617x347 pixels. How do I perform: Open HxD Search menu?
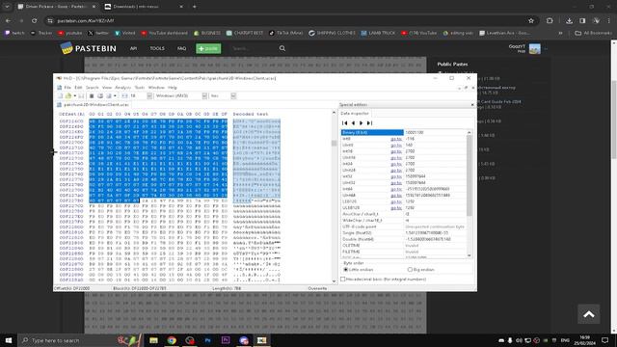coord(93,88)
